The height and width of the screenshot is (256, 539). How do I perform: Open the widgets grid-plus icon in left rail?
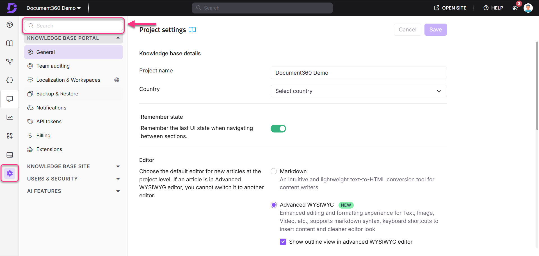tap(10, 136)
